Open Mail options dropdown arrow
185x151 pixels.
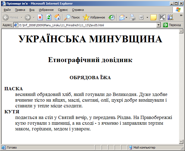click(127, 18)
